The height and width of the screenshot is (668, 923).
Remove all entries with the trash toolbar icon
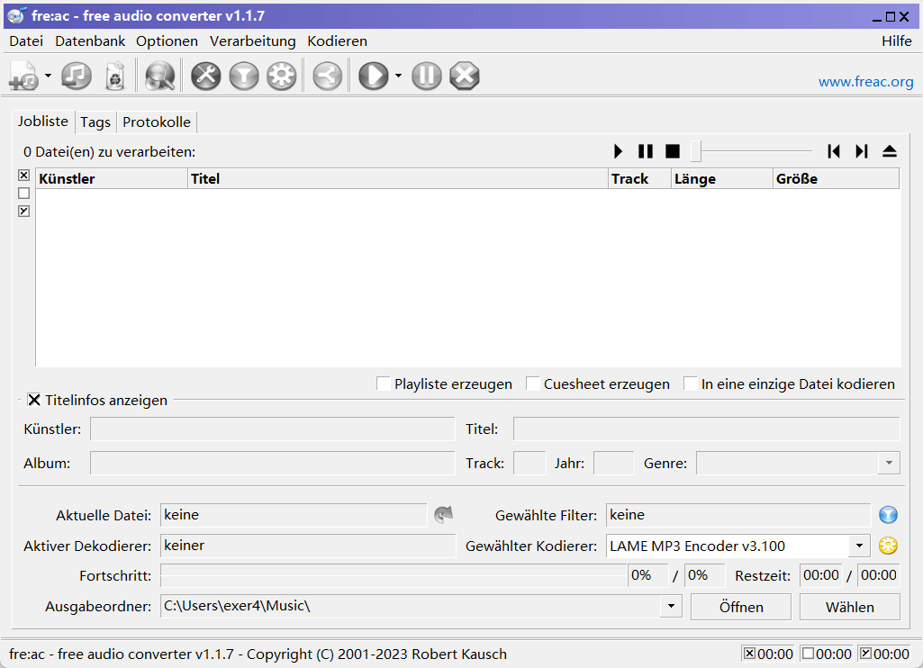114,76
